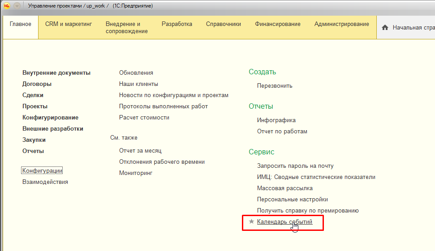Switch to the Главное section tab
435x251 pixels.
(x=21, y=24)
